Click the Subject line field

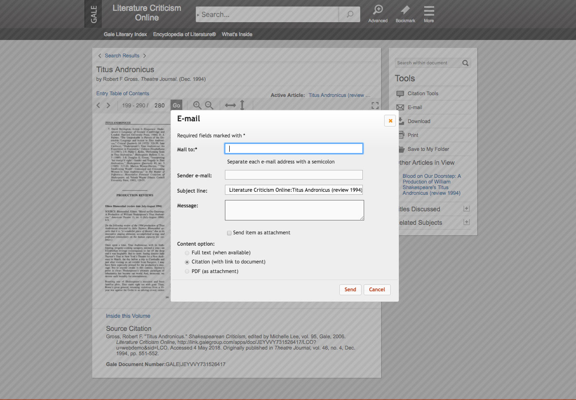(294, 190)
